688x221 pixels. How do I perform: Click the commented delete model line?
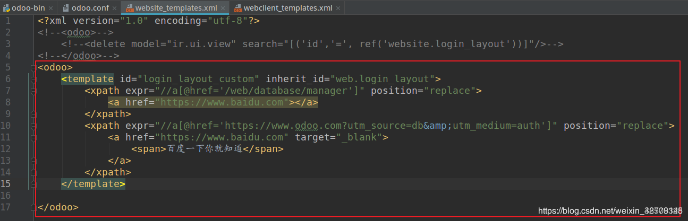tap(312, 44)
